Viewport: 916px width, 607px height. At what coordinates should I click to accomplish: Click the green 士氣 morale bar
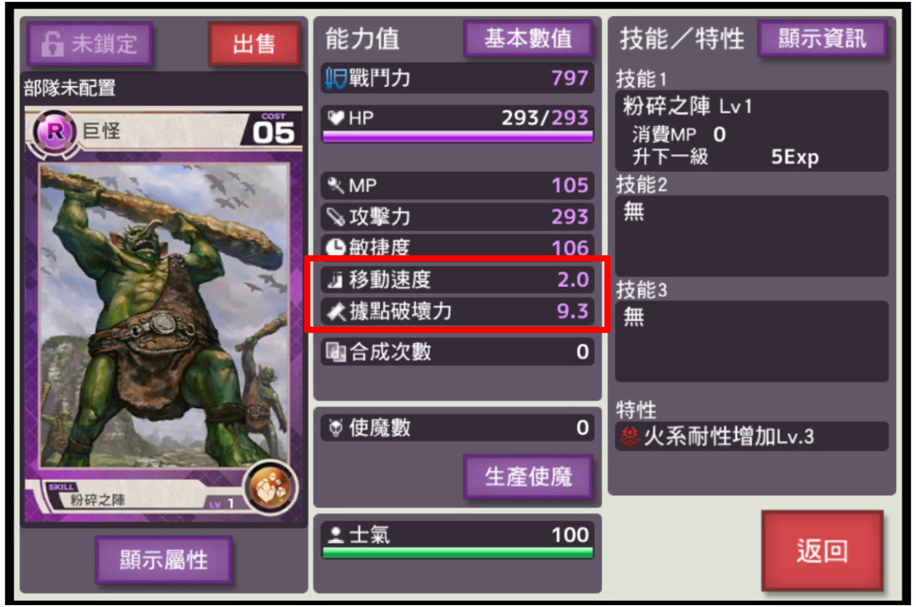coord(457,553)
